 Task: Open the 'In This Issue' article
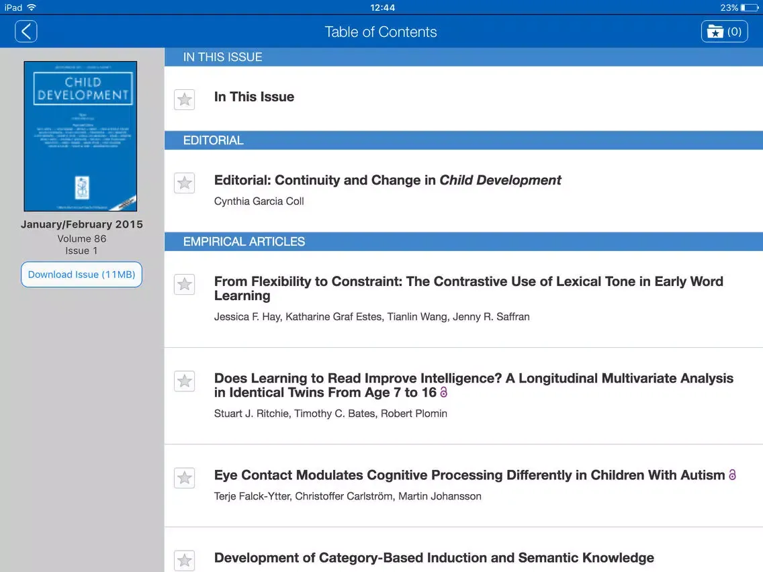(x=254, y=97)
